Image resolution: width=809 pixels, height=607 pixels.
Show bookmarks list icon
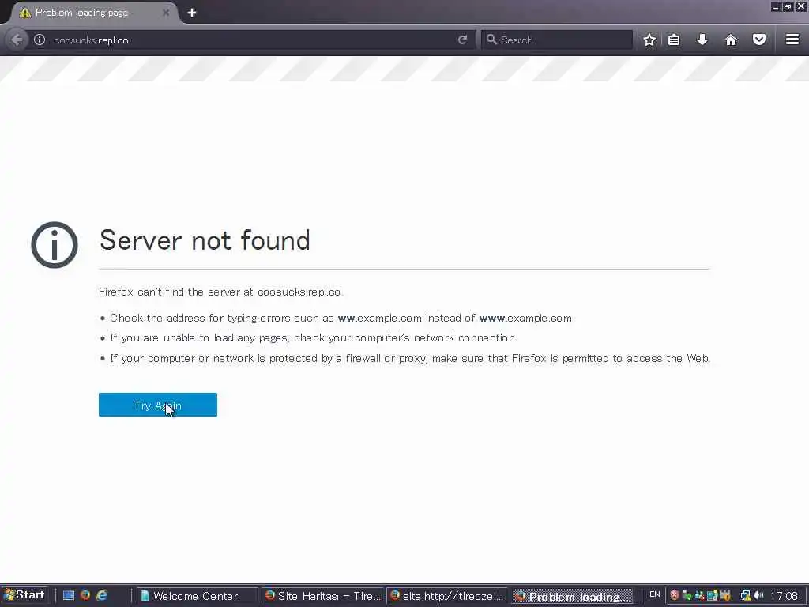click(x=674, y=40)
